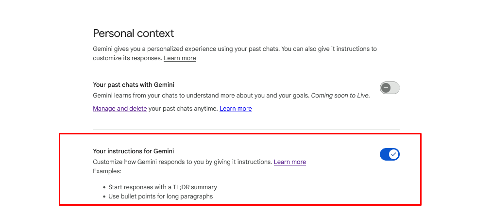The image size is (492, 213).
Task: Click the Your instructions for Gemini title
Action: click(133, 151)
